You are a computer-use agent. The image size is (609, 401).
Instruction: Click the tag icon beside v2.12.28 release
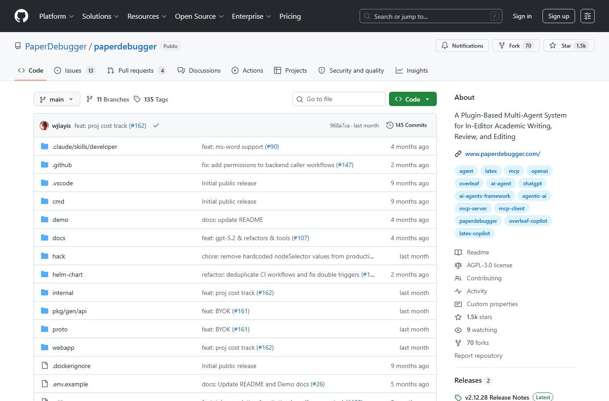(458, 397)
